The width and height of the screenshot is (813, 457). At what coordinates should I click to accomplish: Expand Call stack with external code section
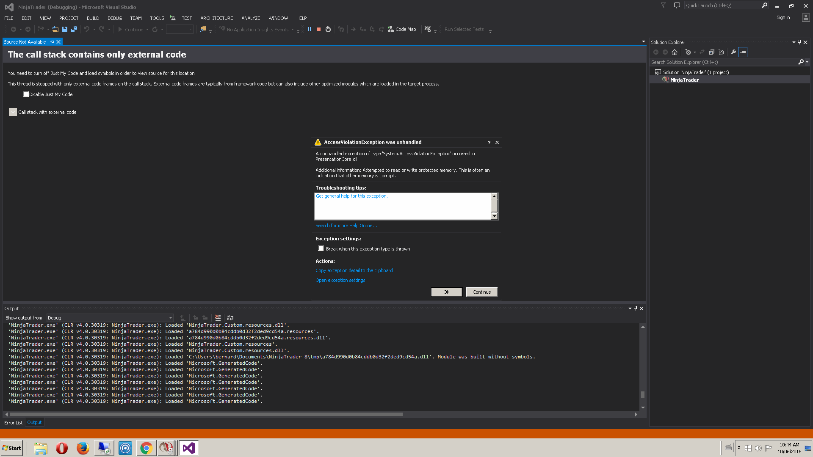tap(13, 112)
